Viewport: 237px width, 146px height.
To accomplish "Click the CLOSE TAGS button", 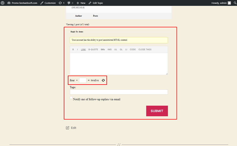I will (145, 50).
